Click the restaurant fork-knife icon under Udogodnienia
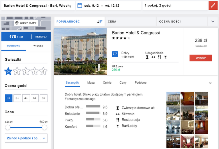 click(x=159, y=57)
